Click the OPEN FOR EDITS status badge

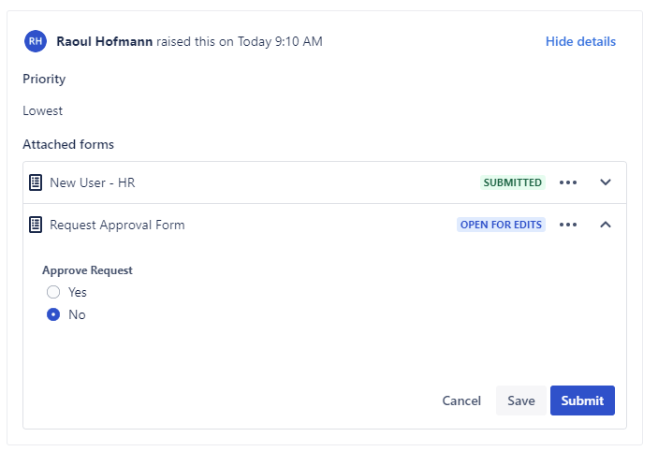point(501,225)
